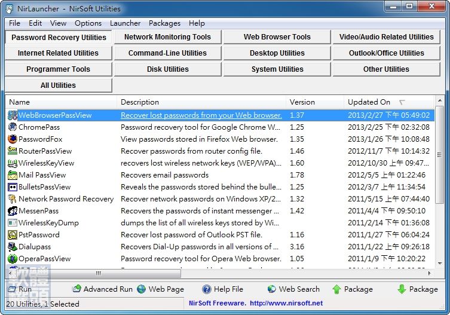Click the green down-arrow Package button
The height and width of the screenshot is (315, 450).
pyautogui.click(x=418, y=289)
